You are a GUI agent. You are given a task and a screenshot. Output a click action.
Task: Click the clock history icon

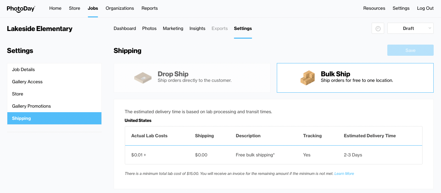pos(378,29)
